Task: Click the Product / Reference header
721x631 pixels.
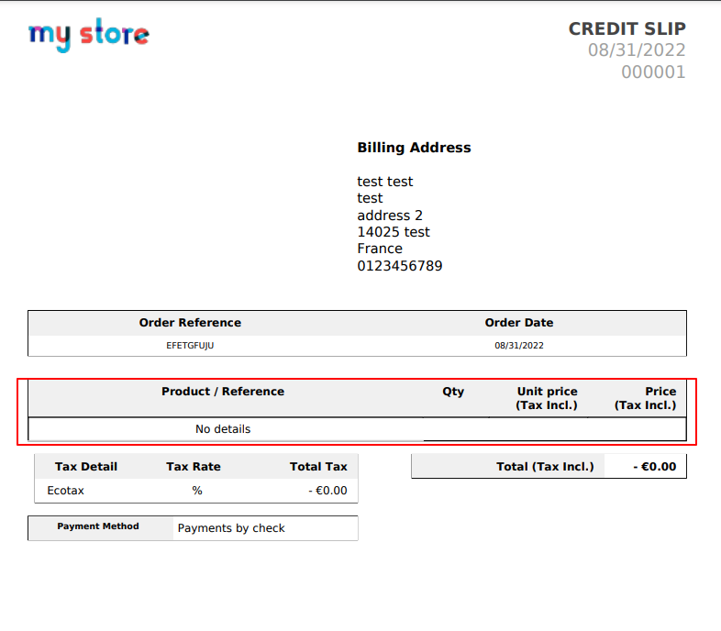Action: (223, 392)
